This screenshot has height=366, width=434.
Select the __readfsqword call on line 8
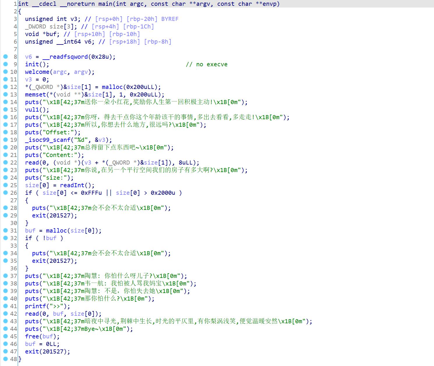click(65, 57)
